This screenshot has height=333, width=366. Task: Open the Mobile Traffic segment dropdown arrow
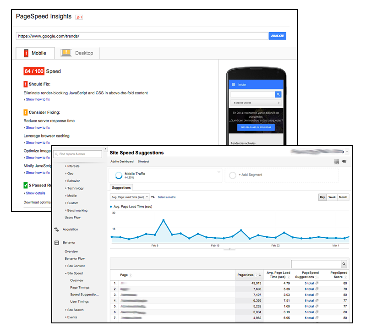219,172
